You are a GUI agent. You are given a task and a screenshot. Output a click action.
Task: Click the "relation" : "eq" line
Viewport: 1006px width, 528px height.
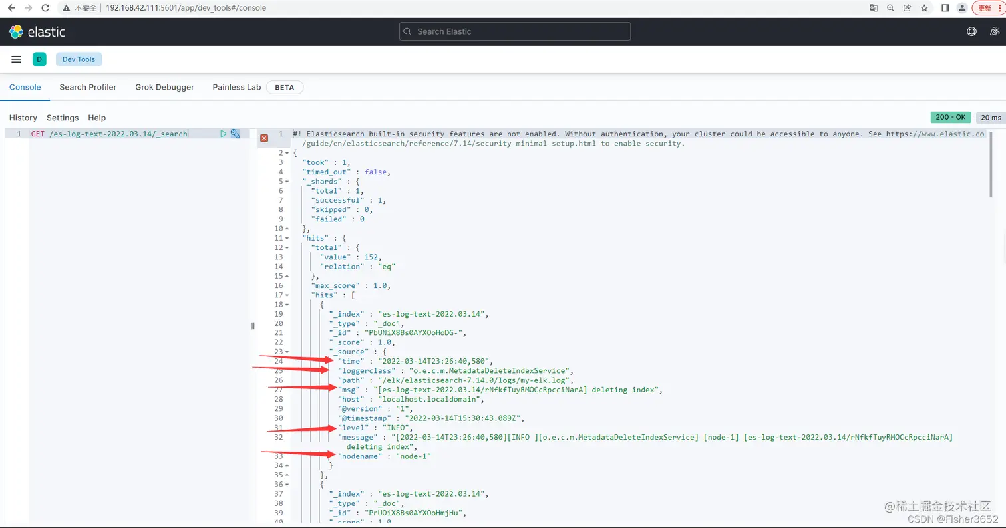click(x=358, y=266)
